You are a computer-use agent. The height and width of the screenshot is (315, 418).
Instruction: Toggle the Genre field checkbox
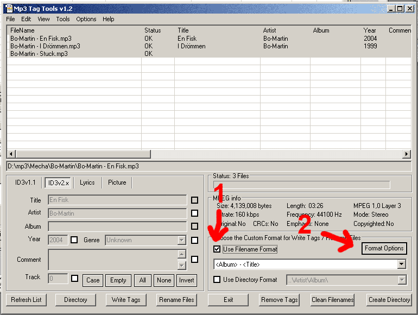(194, 240)
